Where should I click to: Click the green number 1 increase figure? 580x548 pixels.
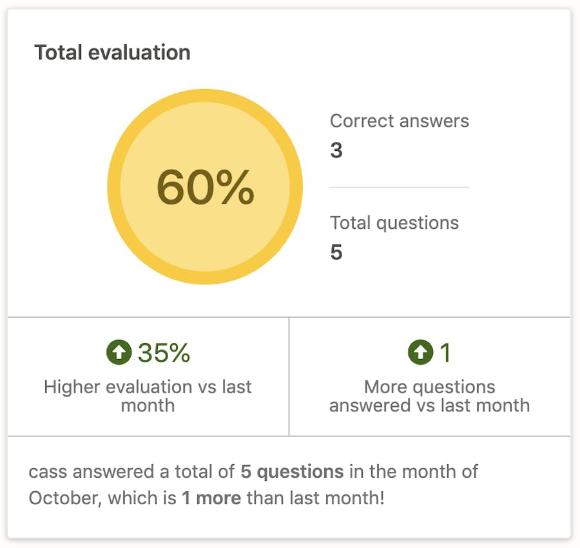click(445, 353)
